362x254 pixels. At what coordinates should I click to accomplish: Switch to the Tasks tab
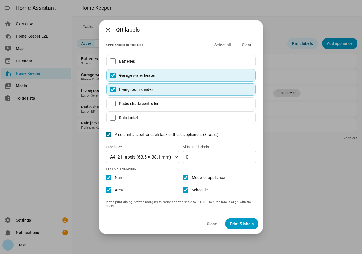click(88, 27)
